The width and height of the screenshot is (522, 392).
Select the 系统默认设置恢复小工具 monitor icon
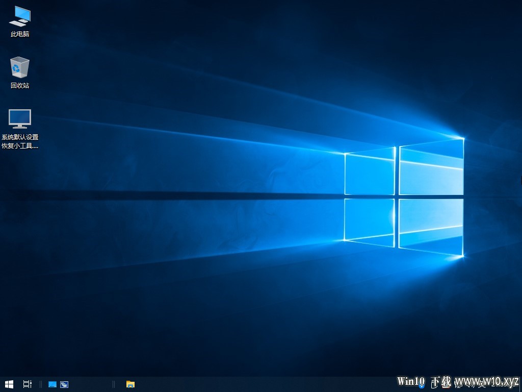pyautogui.click(x=20, y=119)
